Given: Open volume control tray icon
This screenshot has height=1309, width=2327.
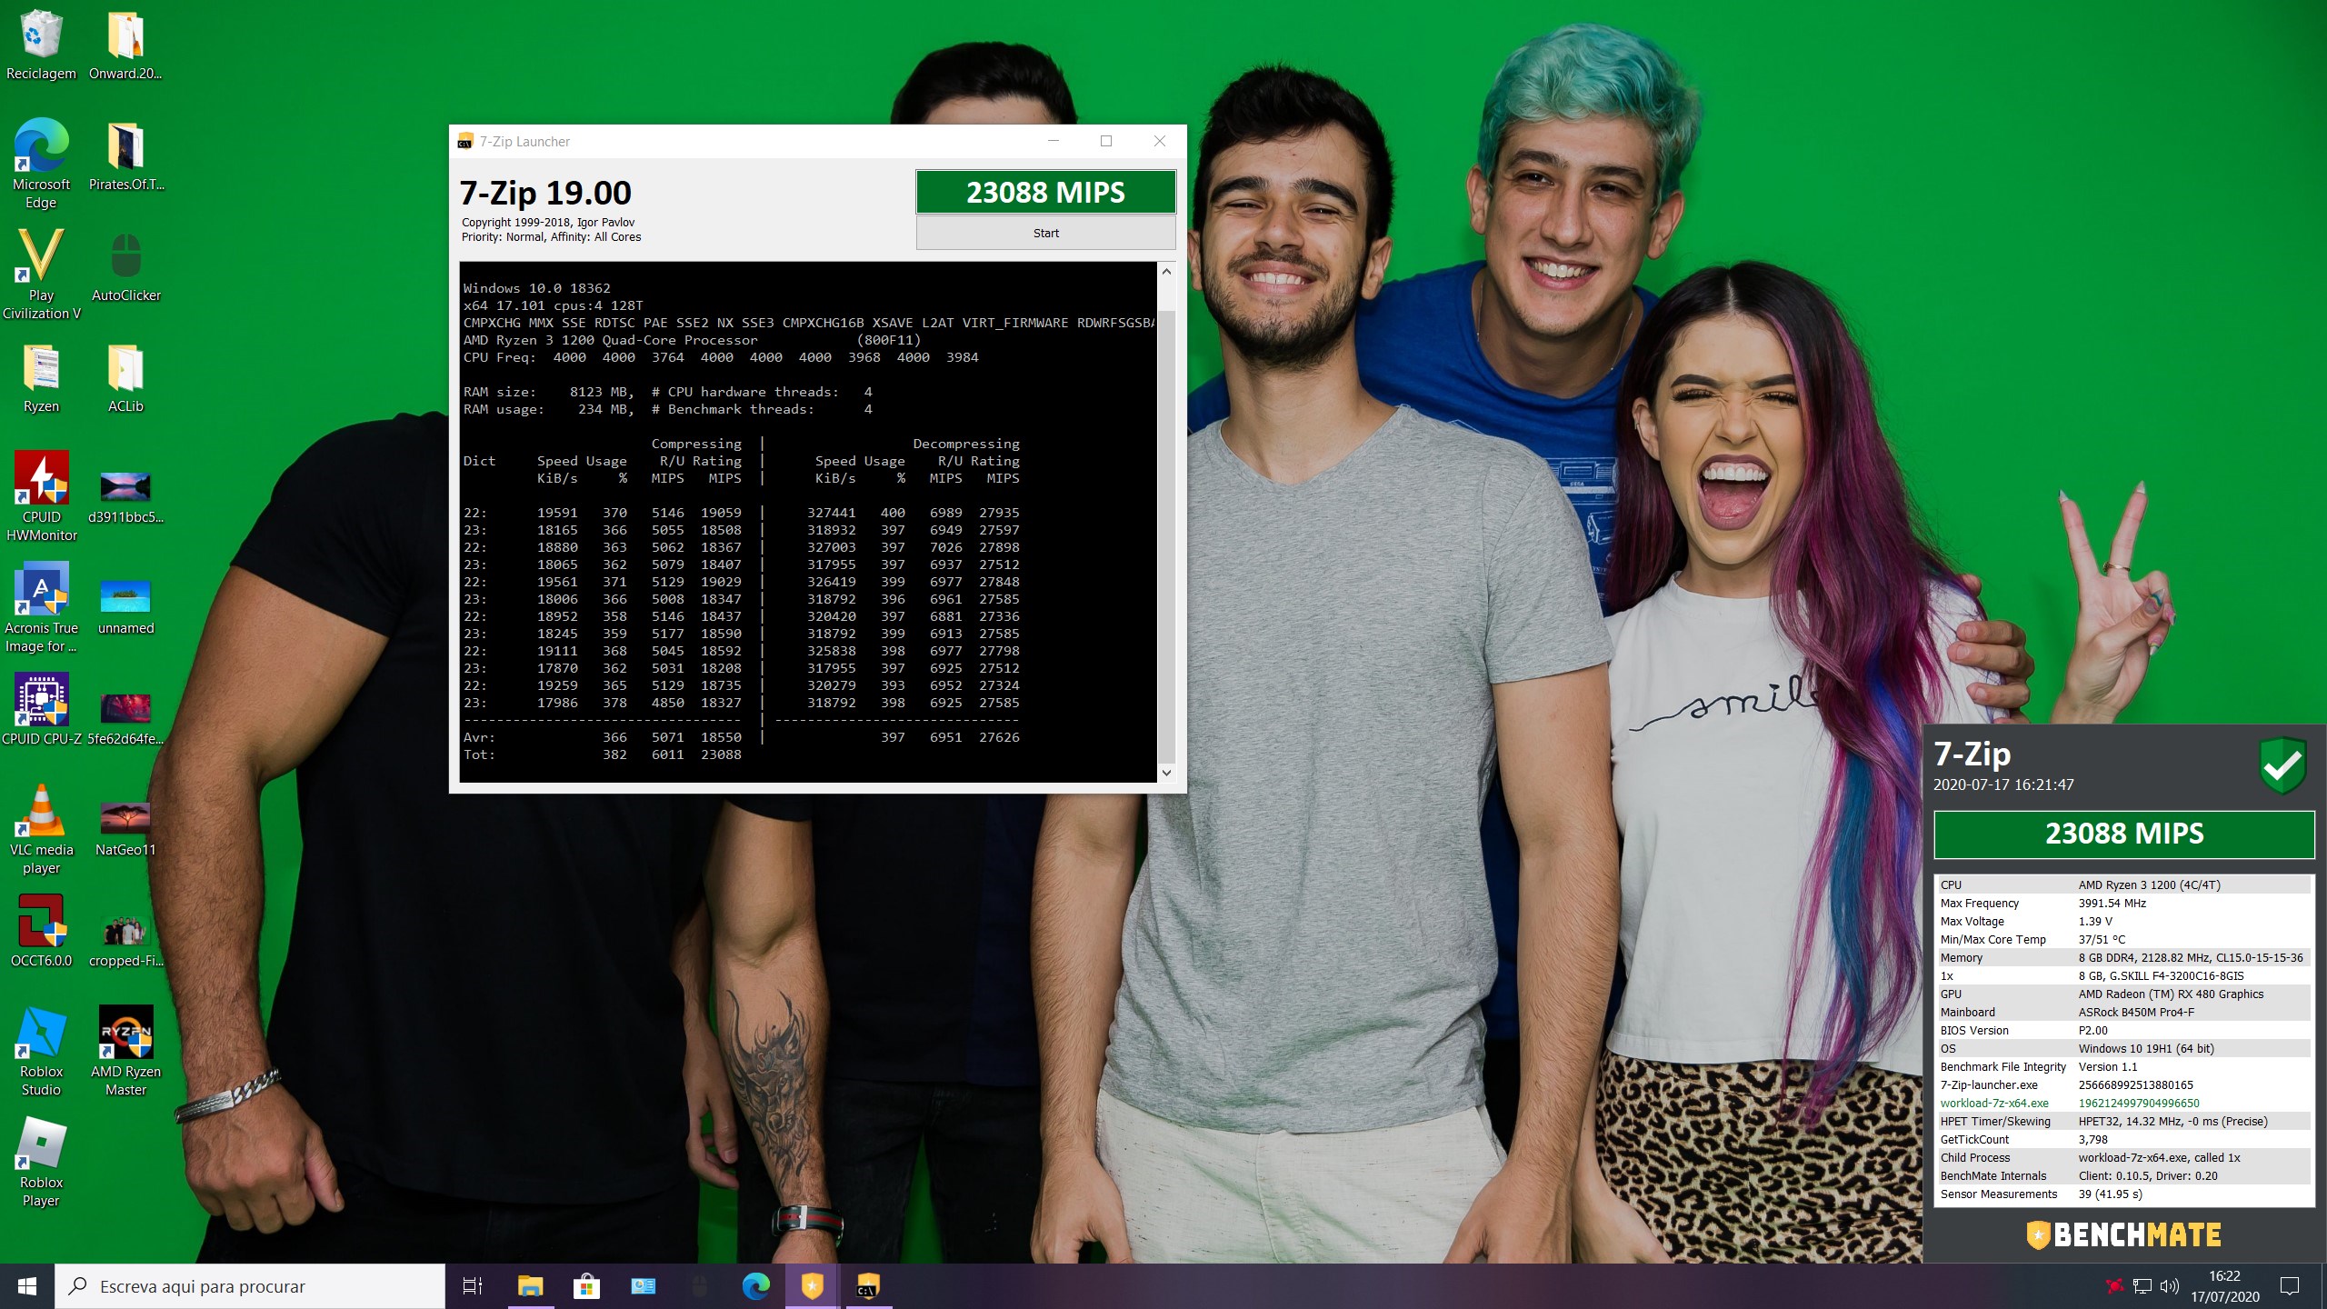Looking at the screenshot, I should (x=2170, y=1285).
